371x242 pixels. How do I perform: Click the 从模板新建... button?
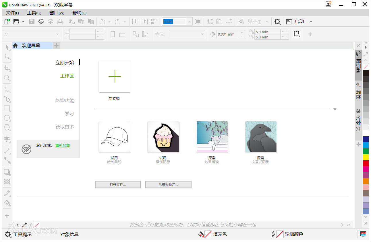pos(168,185)
